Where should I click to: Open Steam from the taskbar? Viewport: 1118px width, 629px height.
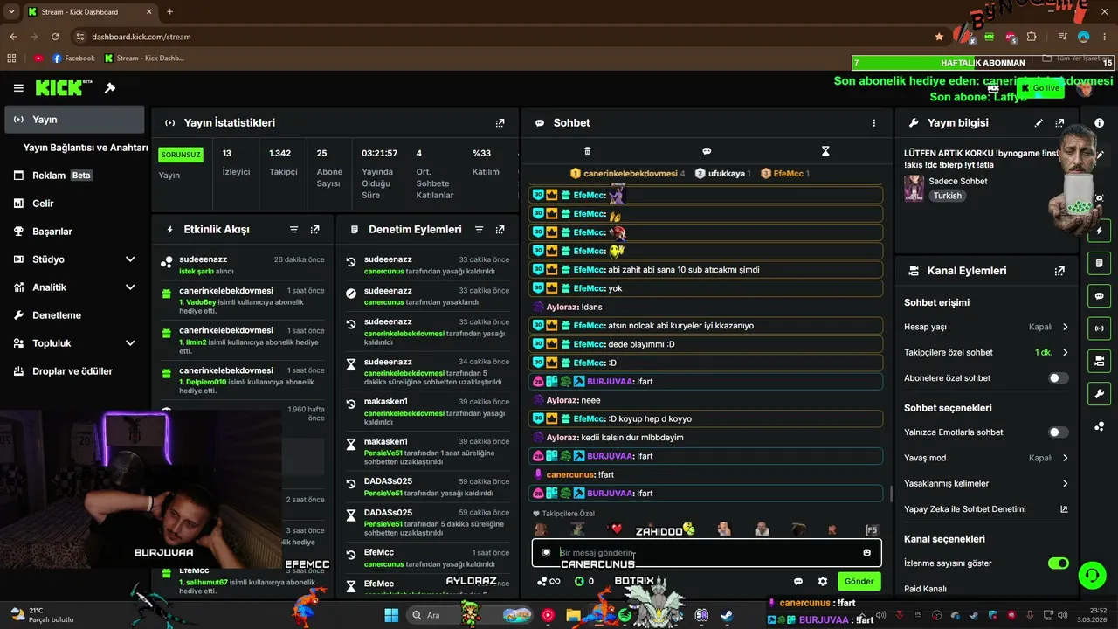point(727,615)
